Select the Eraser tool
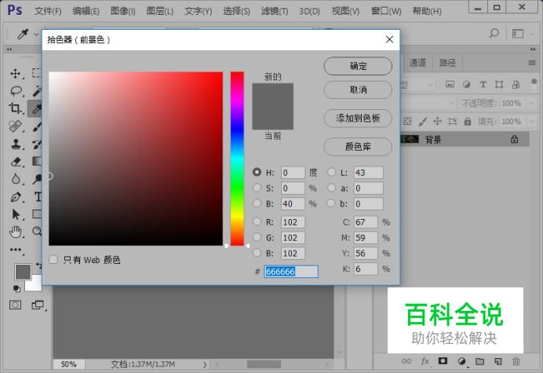 pos(16,162)
